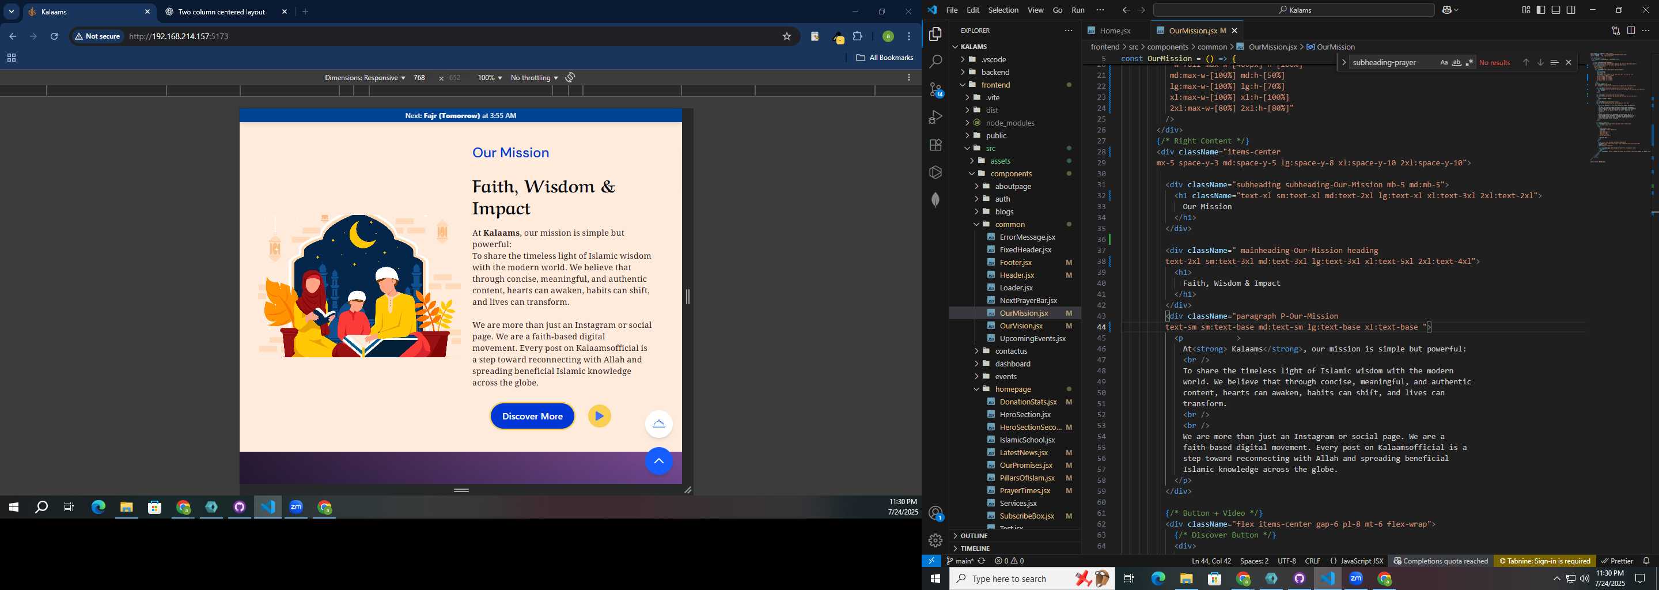
Task: Open changes compare icon in editor toolbar
Action: pos(1616,31)
